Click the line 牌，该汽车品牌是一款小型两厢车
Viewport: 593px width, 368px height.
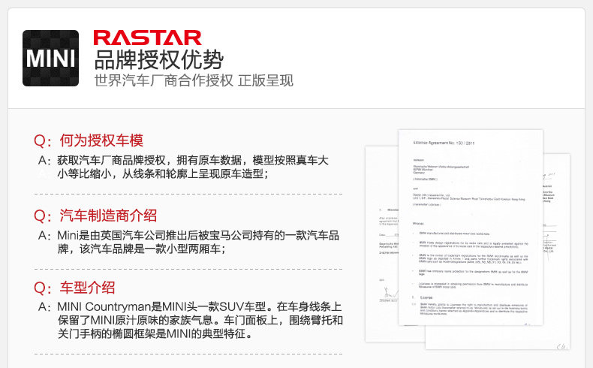pos(141,249)
